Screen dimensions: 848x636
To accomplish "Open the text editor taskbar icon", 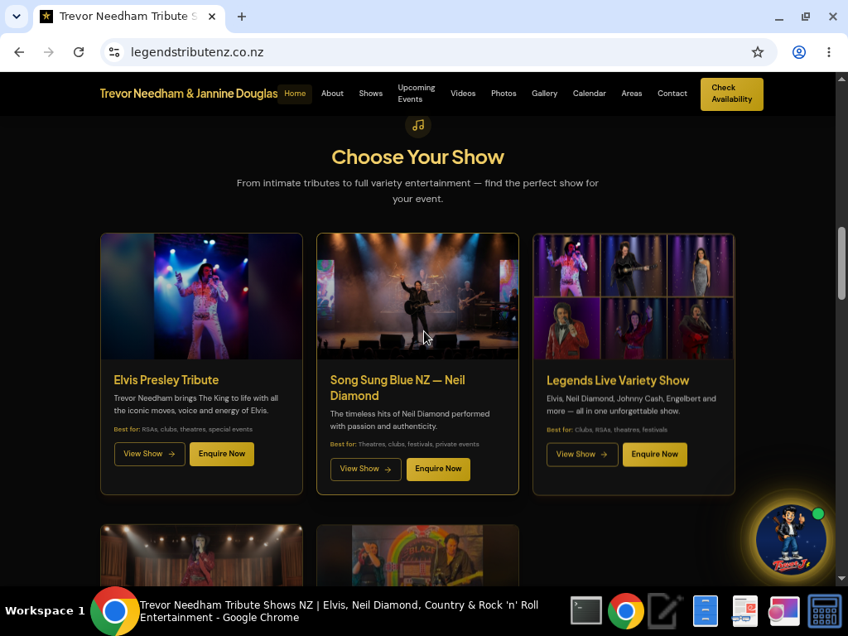I will pos(665,611).
